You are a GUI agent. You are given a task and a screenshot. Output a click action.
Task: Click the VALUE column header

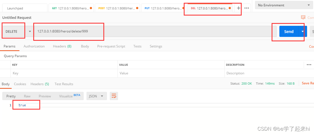(124, 65)
